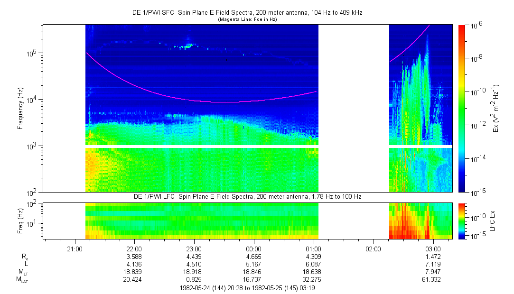The height and width of the screenshot is (294, 514).
Task: Click the small LFC Ex color bar
Action: pyautogui.click(x=462, y=220)
